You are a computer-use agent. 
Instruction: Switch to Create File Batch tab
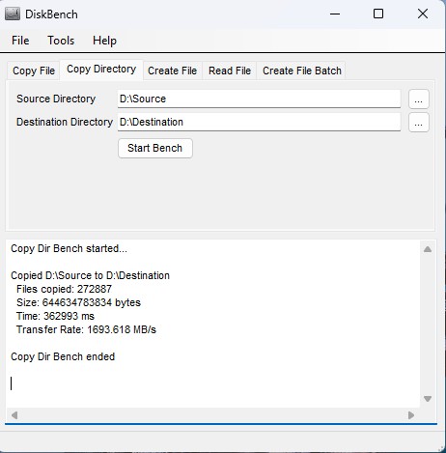pyautogui.click(x=302, y=71)
